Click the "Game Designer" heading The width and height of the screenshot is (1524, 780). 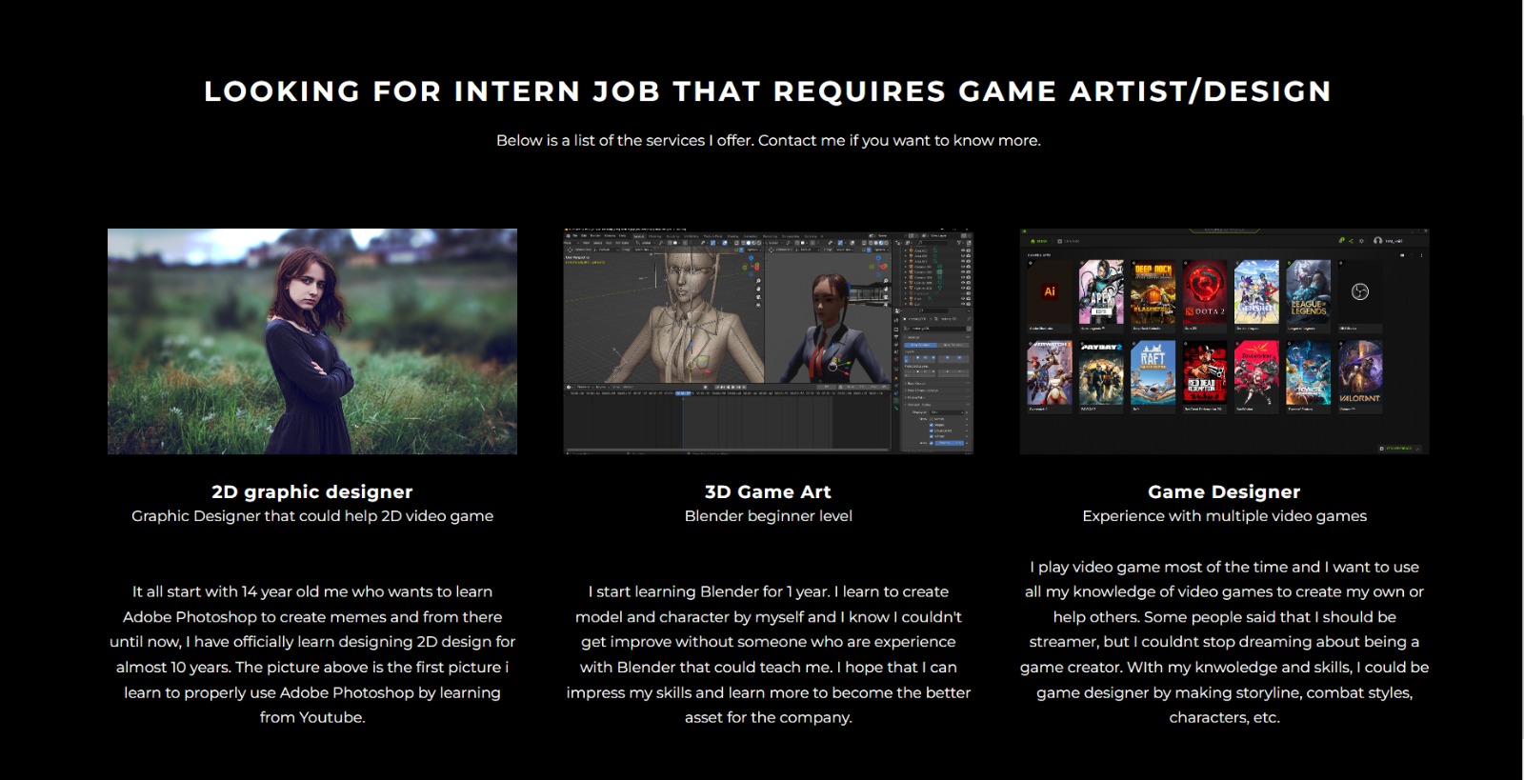point(1224,491)
